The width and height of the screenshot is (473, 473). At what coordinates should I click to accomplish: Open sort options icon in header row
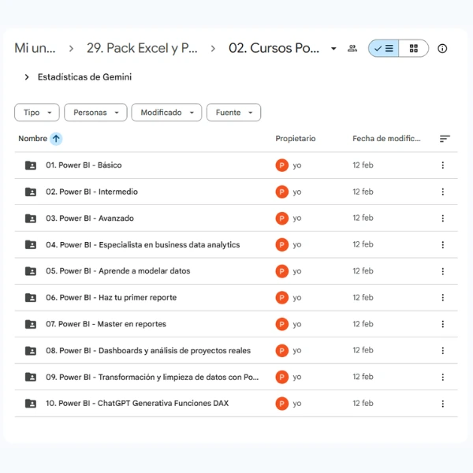click(x=445, y=139)
